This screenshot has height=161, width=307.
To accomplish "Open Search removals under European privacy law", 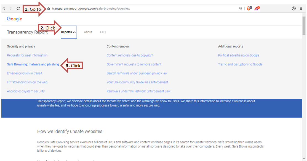I will click(x=137, y=73).
